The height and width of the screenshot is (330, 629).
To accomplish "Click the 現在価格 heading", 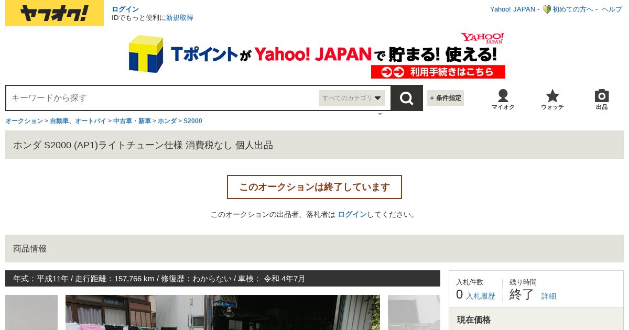I will point(474,320).
